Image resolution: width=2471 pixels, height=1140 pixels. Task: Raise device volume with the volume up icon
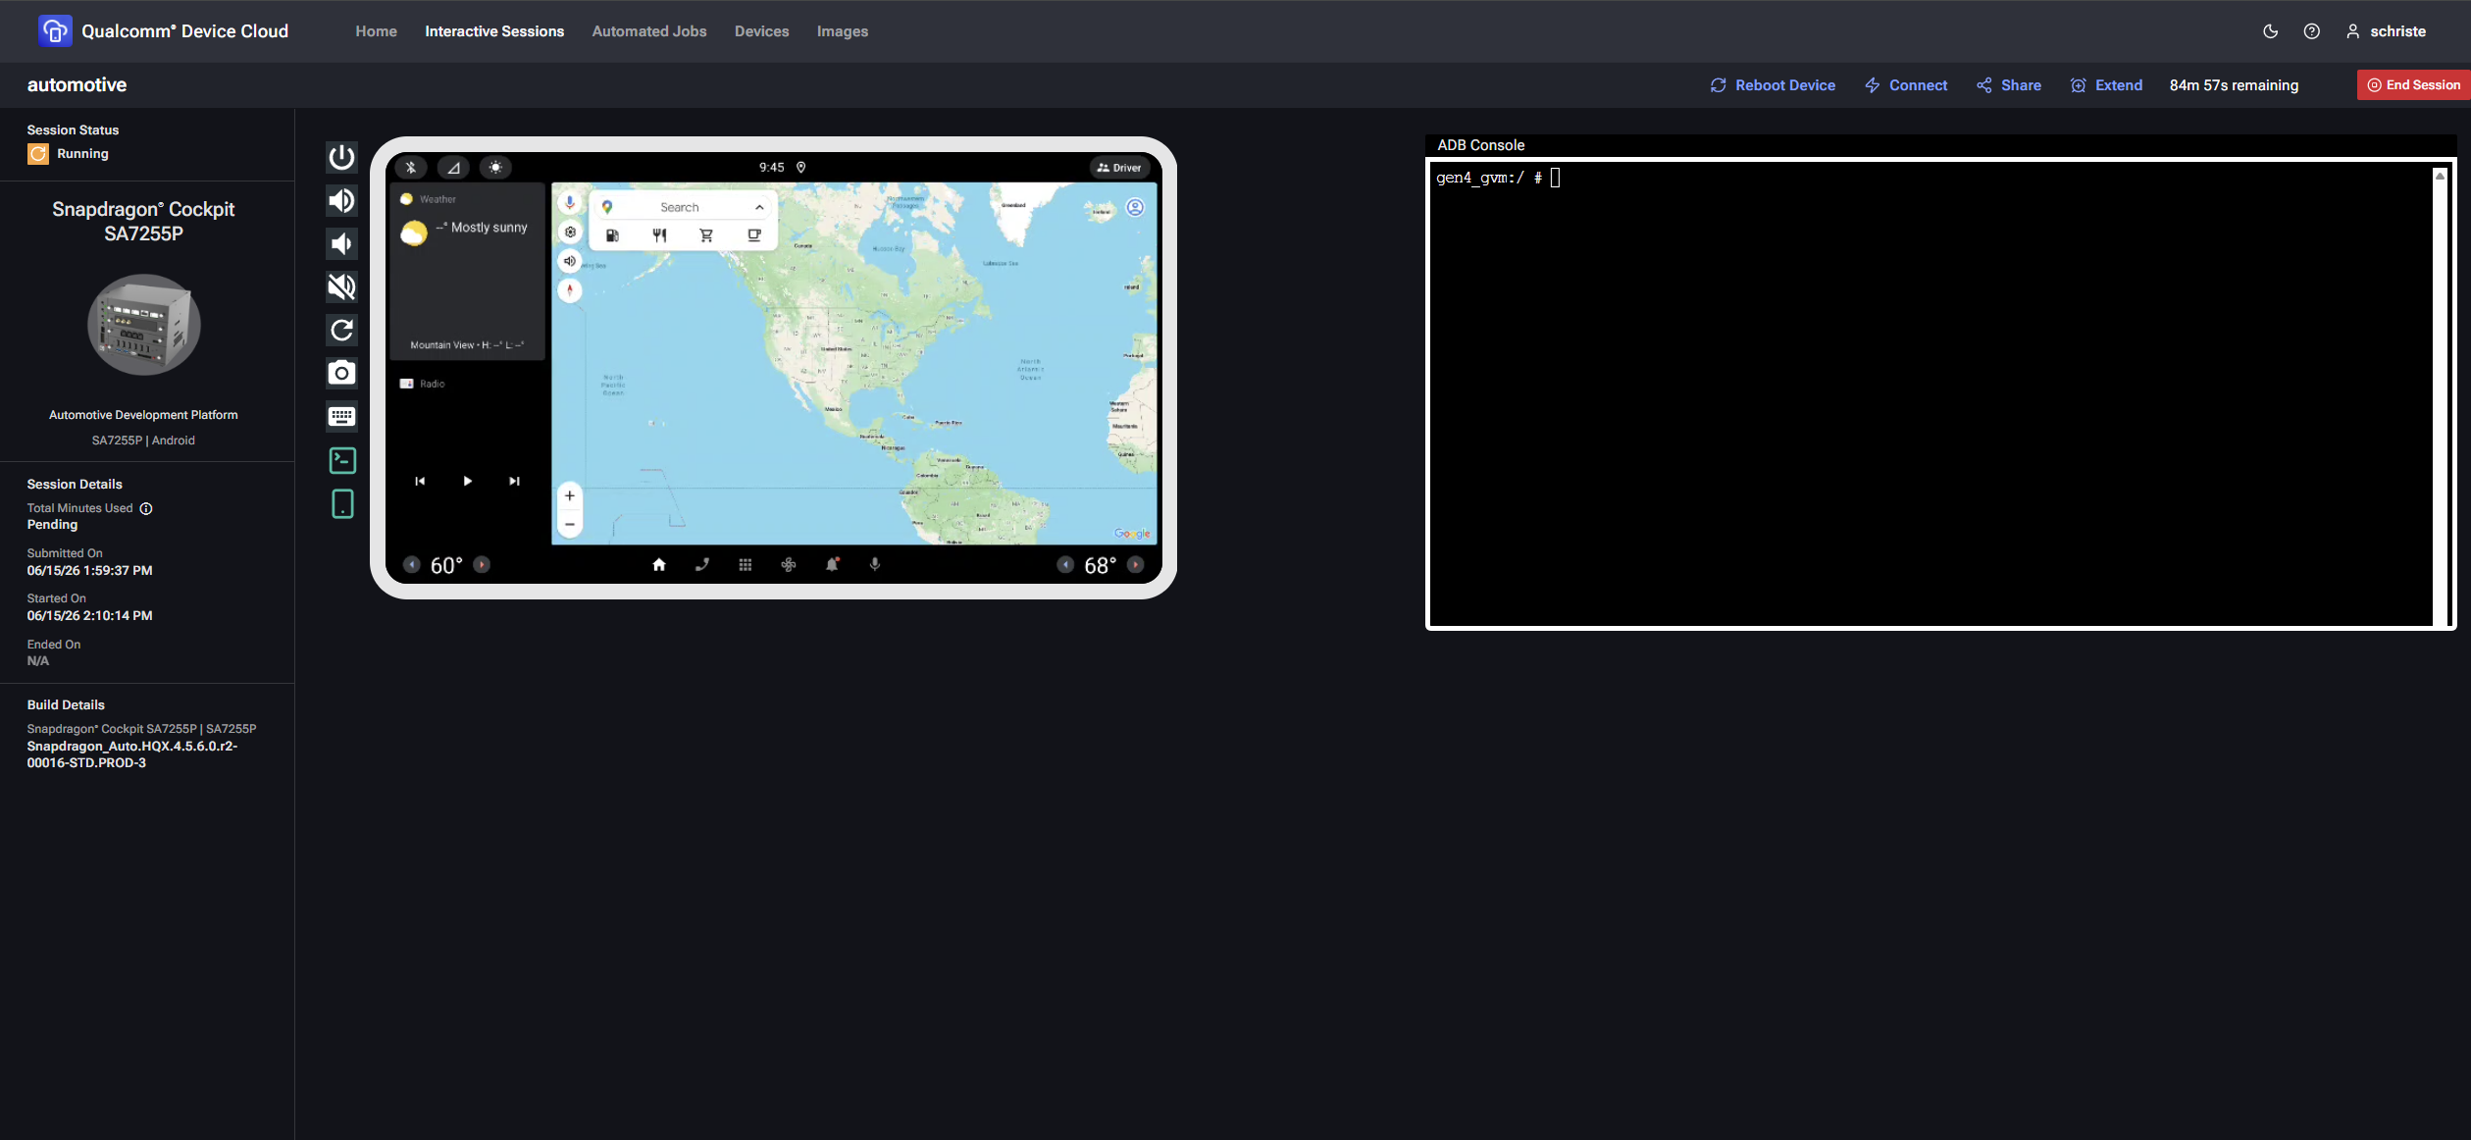click(341, 201)
